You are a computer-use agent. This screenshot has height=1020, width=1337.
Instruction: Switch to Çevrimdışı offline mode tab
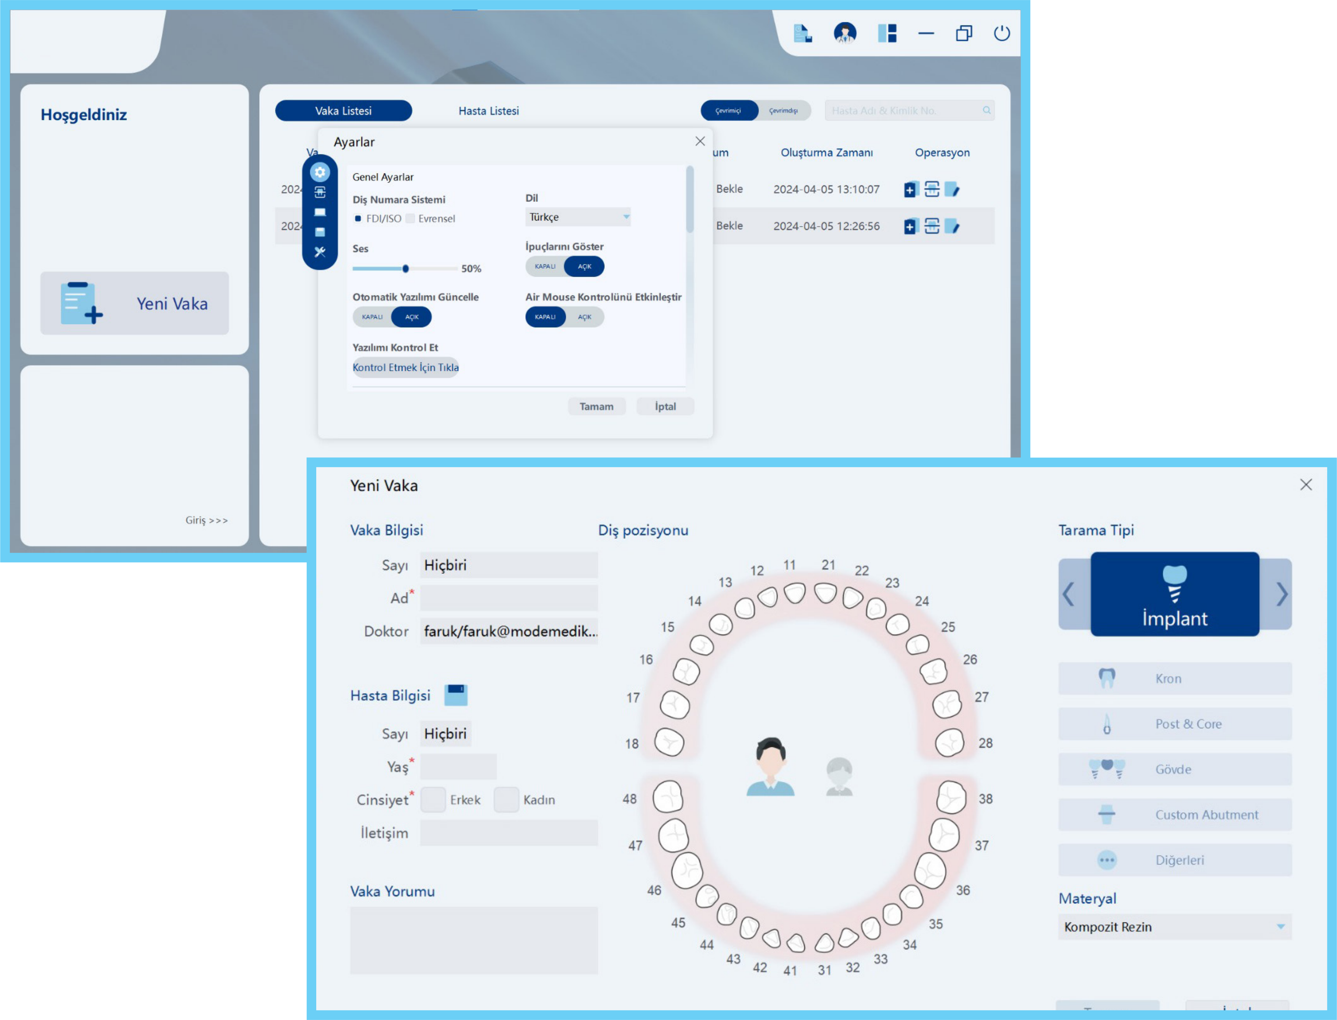coord(783,111)
